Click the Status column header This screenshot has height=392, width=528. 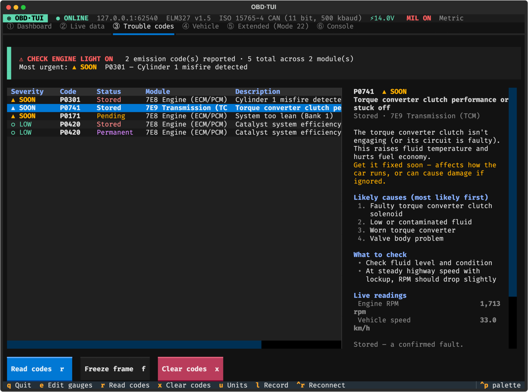point(109,91)
